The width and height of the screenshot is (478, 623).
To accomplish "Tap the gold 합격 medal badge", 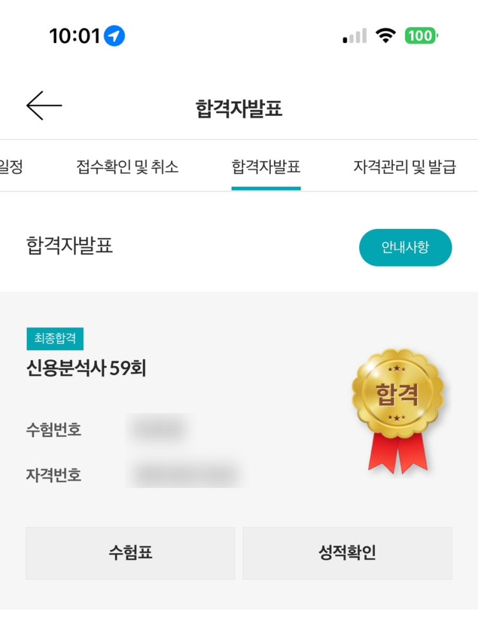I will coord(398,392).
